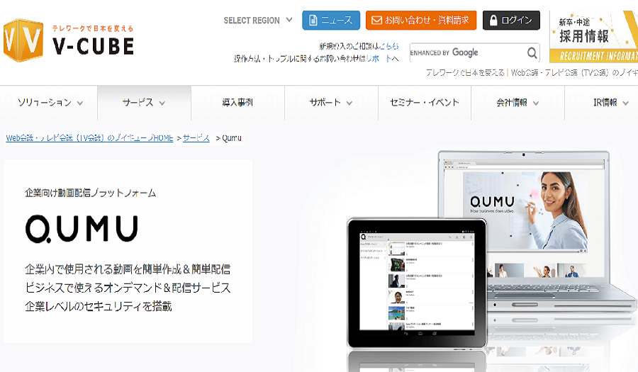Viewport: 638px width, 372px height.
Task: Click the chevron next to IR情報
Action: pyautogui.click(x=625, y=103)
